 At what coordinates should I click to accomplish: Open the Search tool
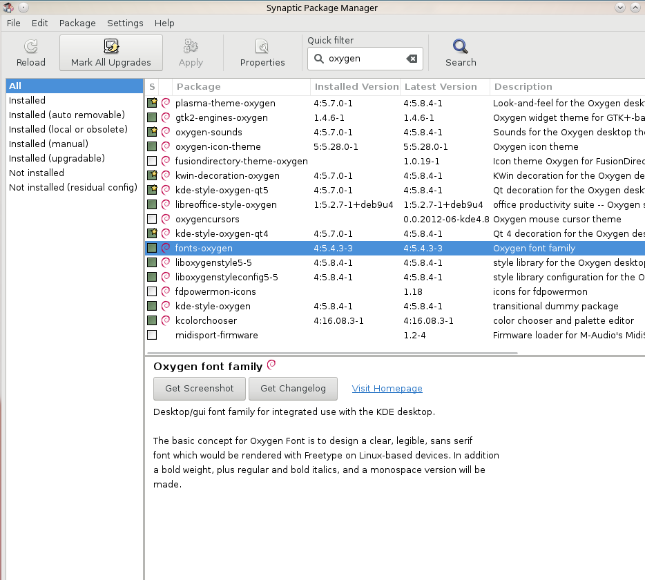coord(461,47)
